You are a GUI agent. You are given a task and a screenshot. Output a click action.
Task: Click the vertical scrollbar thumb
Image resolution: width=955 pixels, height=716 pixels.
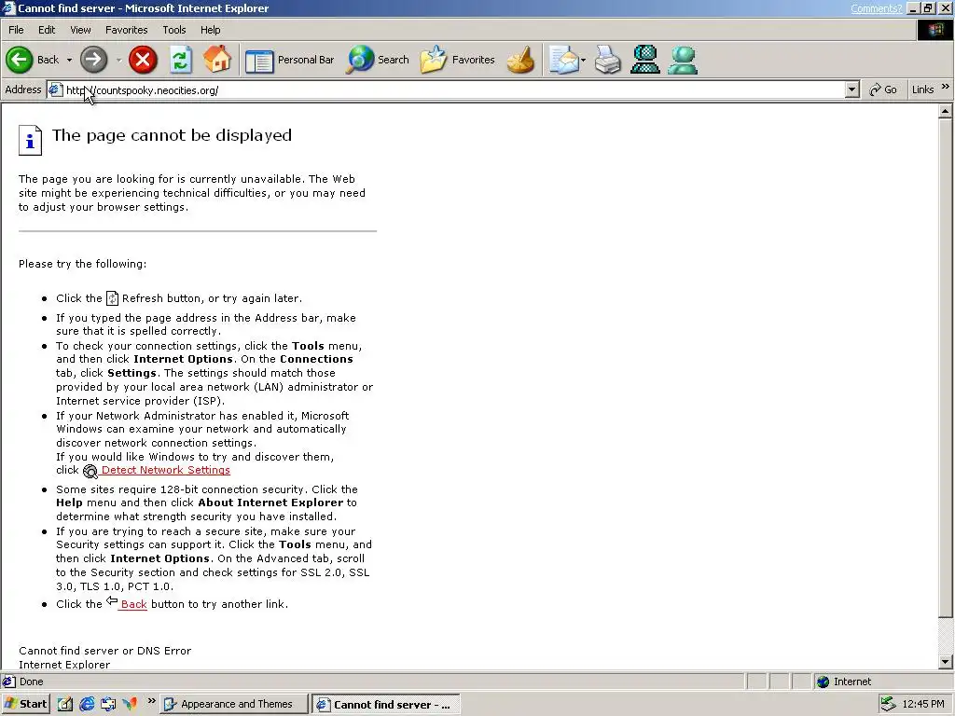945,367
